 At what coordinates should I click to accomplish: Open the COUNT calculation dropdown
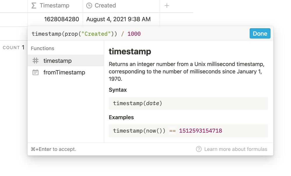tap(13, 48)
